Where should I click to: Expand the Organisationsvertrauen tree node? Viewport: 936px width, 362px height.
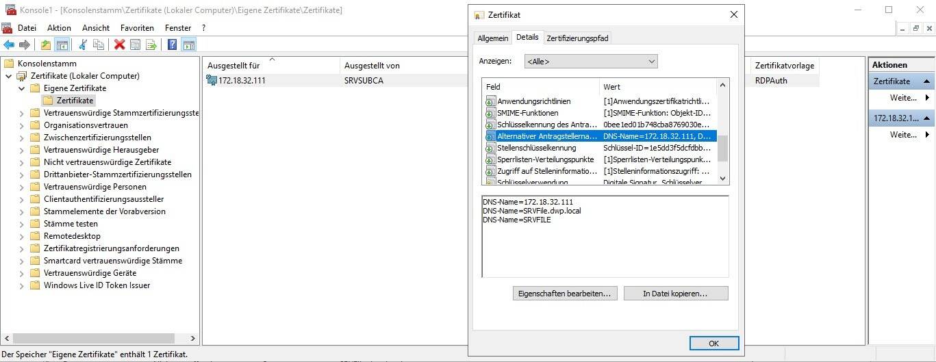coord(22,125)
